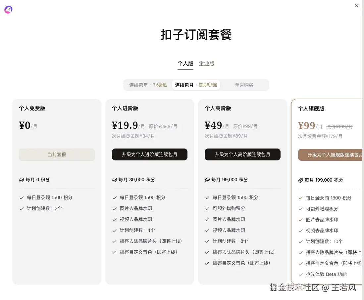Upgrade to 个人高阶版连续包月
Viewport: 364px width, 300px height.
coord(242,154)
